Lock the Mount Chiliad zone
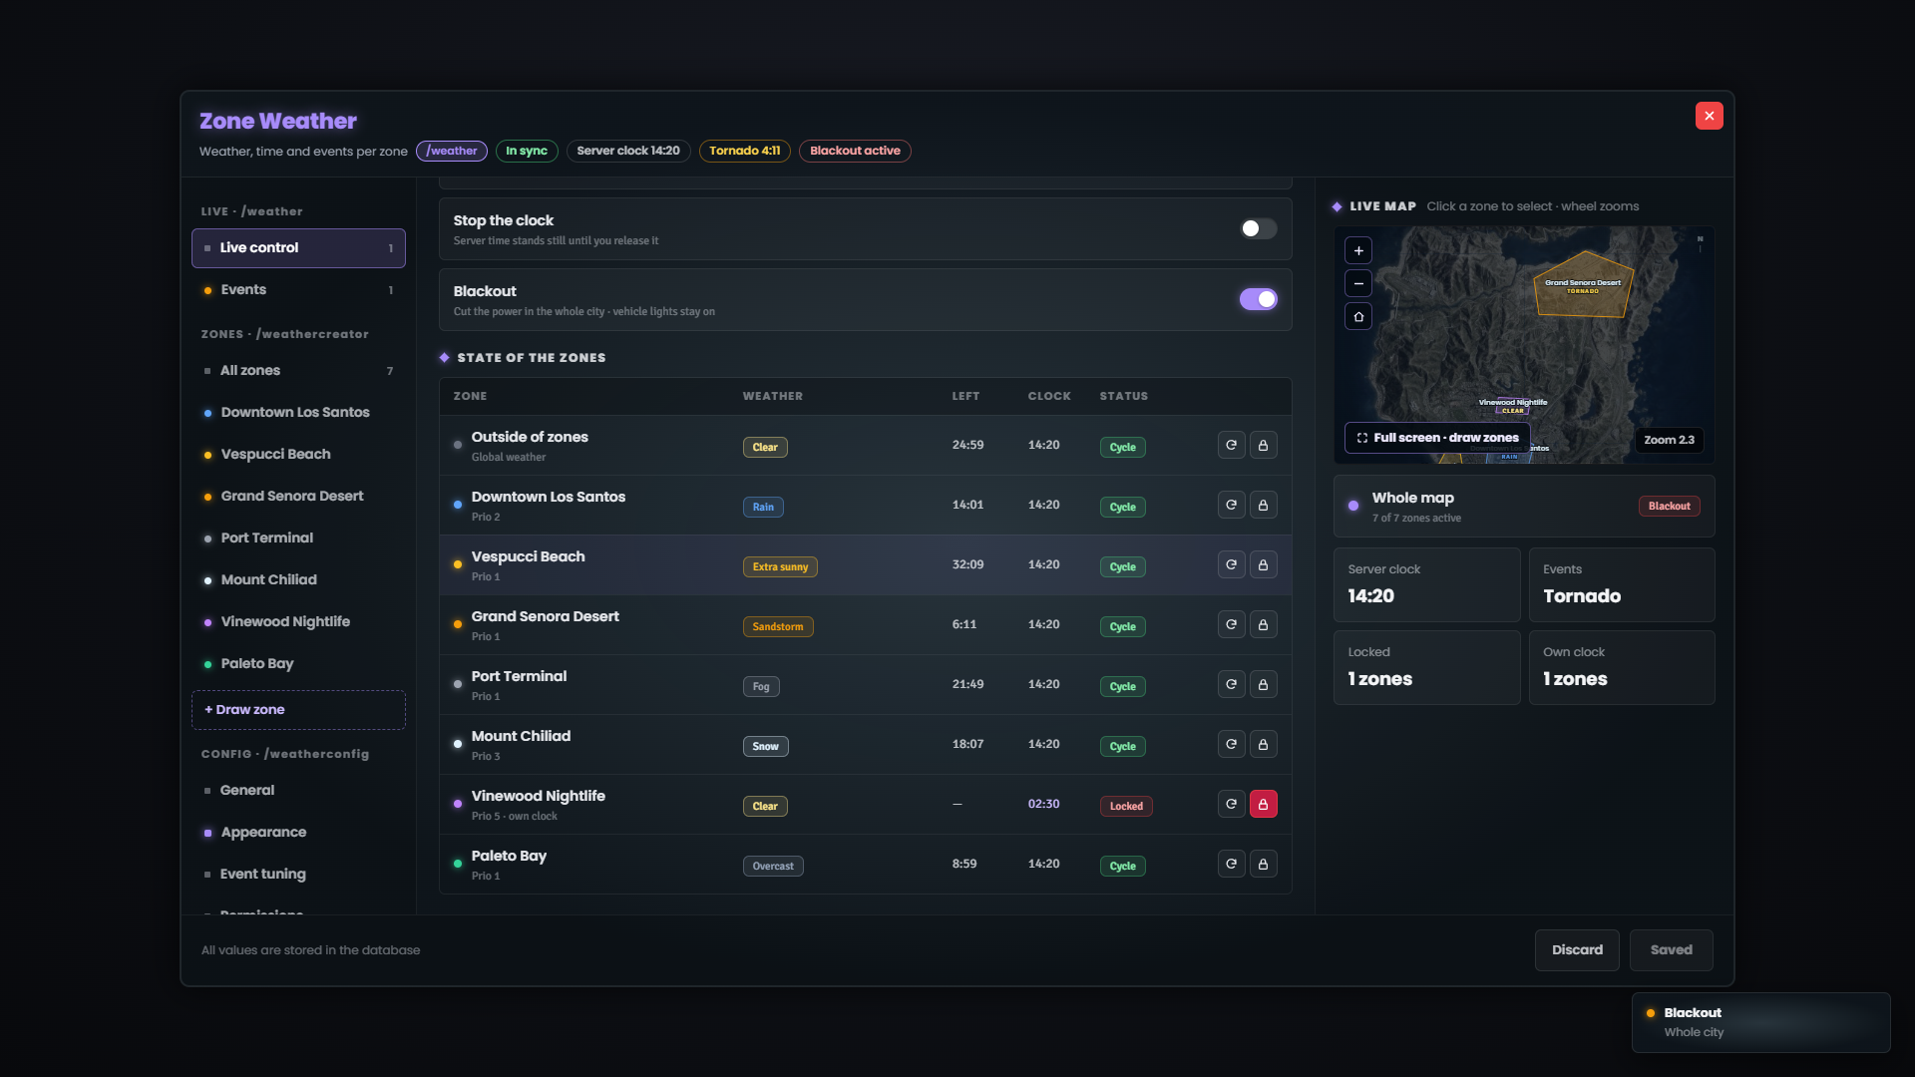This screenshot has height=1077, width=1915. coord(1264,745)
